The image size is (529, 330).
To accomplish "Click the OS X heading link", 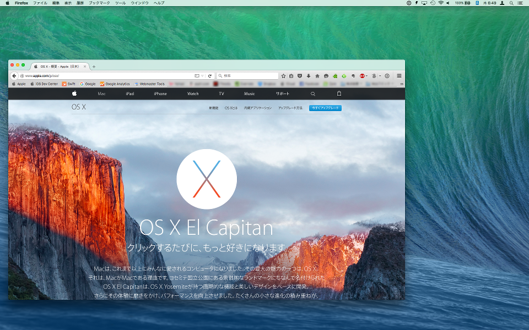I will click(x=79, y=107).
